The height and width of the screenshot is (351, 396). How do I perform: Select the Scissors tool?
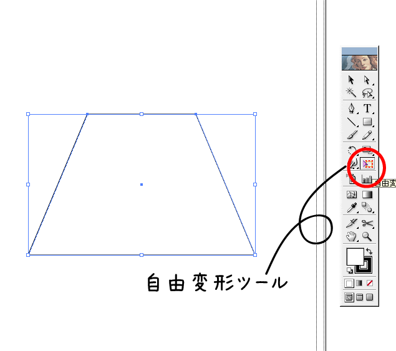tap(367, 223)
